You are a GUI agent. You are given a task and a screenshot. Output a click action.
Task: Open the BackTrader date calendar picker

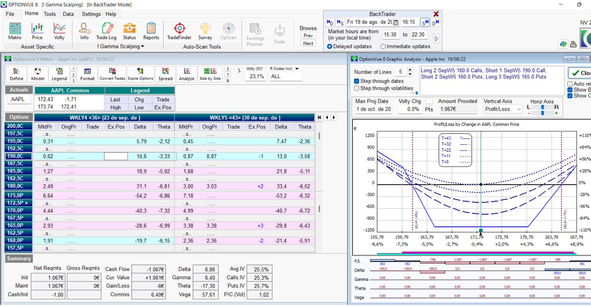396,22
